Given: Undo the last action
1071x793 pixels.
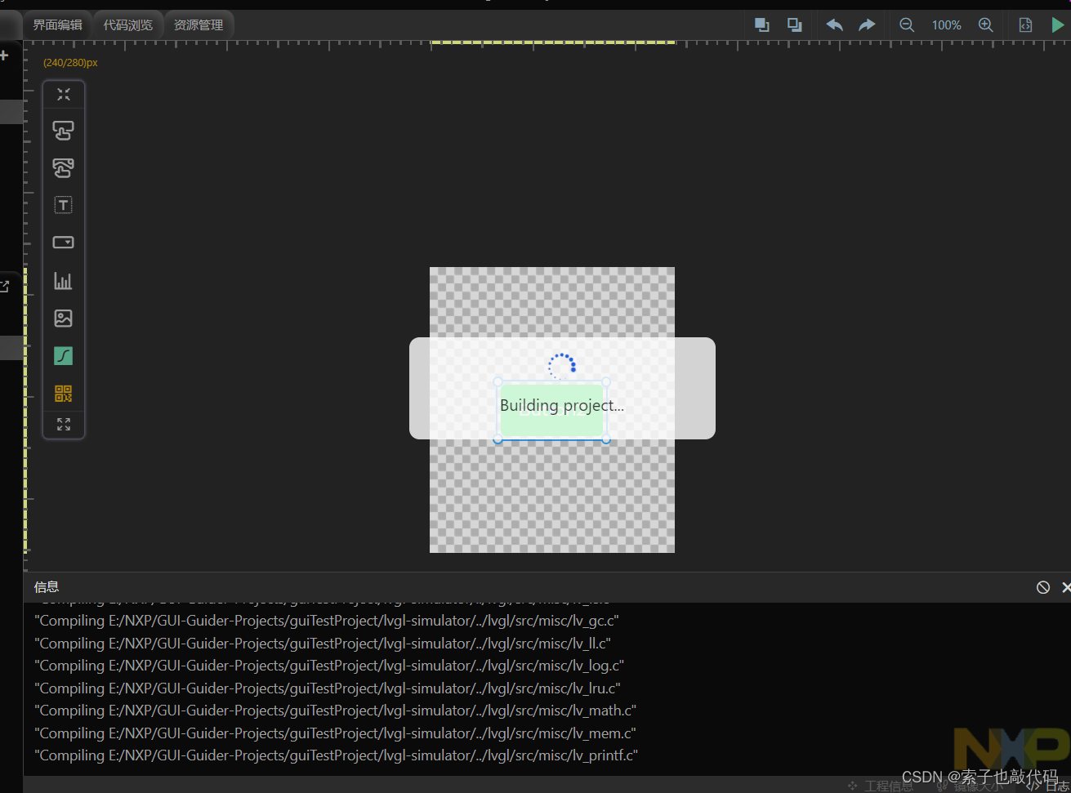Looking at the screenshot, I should (x=834, y=25).
